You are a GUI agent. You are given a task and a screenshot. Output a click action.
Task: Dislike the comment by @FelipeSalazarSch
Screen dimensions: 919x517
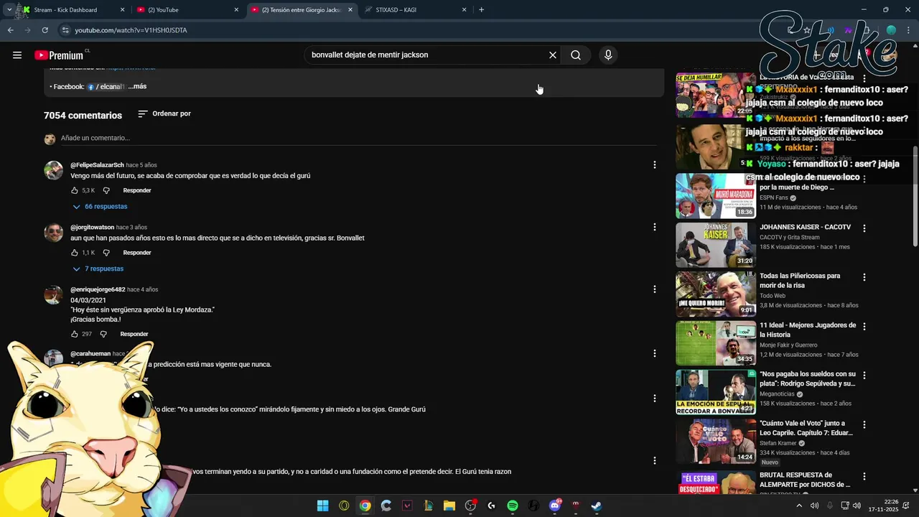[x=106, y=190]
